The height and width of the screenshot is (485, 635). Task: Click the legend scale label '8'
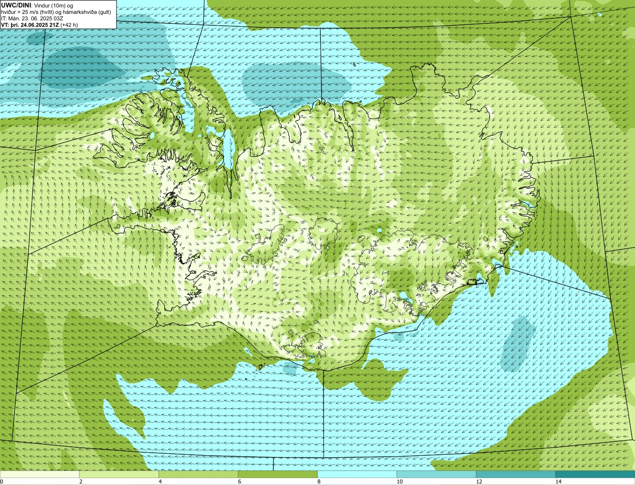[x=318, y=482]
